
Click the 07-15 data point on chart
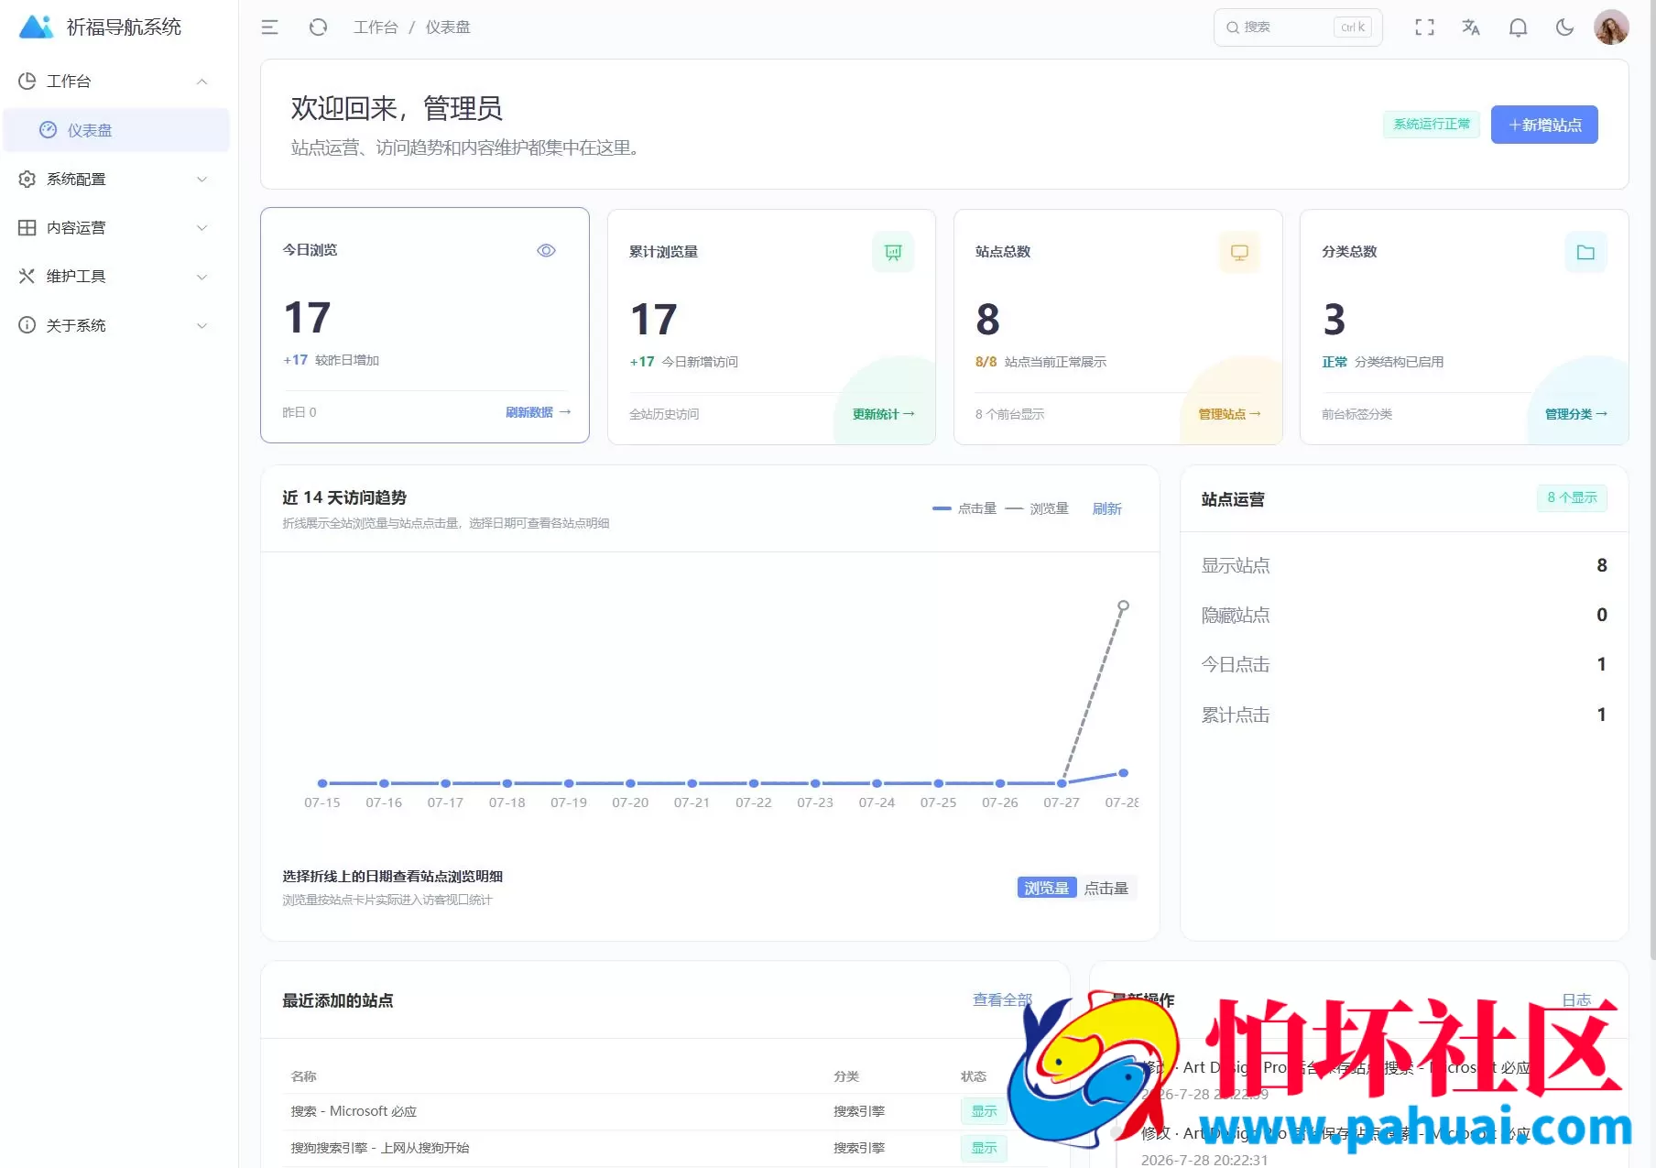[322, 783]
